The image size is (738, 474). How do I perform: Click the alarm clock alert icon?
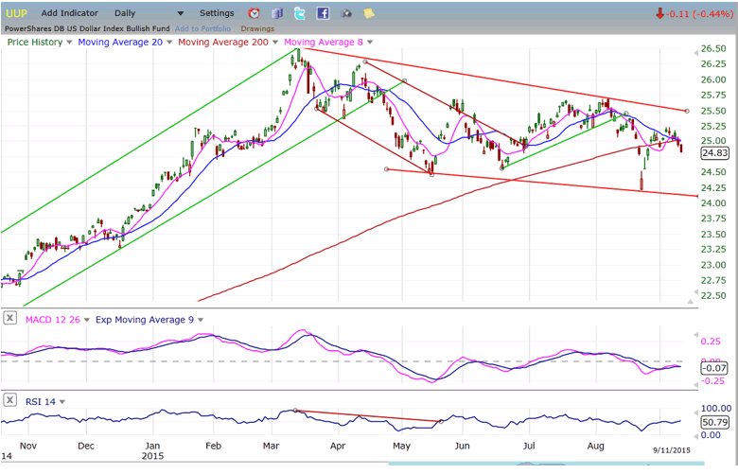point(254,13)
